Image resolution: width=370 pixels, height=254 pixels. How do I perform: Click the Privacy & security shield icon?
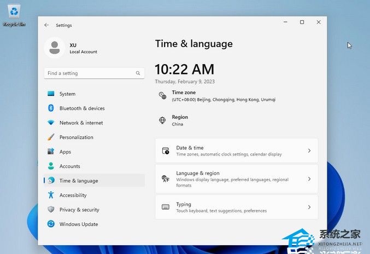click(x=51, y=210)
